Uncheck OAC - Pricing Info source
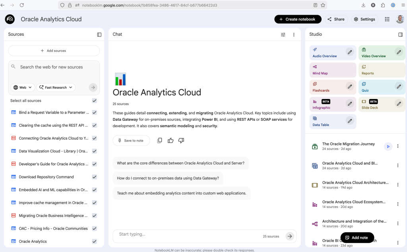The image size is (407, 252). click(x=94, y=229)
